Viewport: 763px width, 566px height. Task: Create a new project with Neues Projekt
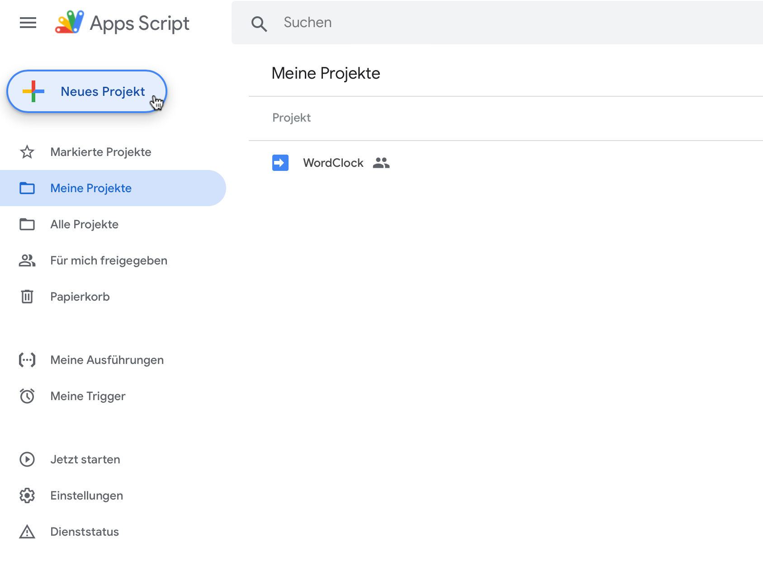tap(87, 91)
